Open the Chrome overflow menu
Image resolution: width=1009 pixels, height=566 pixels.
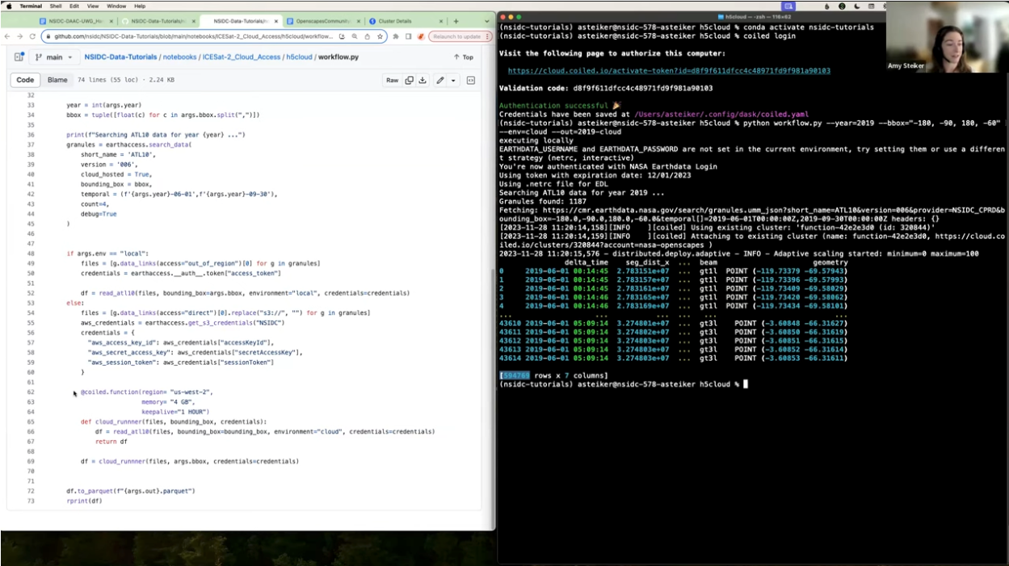(x=487, y=36)
